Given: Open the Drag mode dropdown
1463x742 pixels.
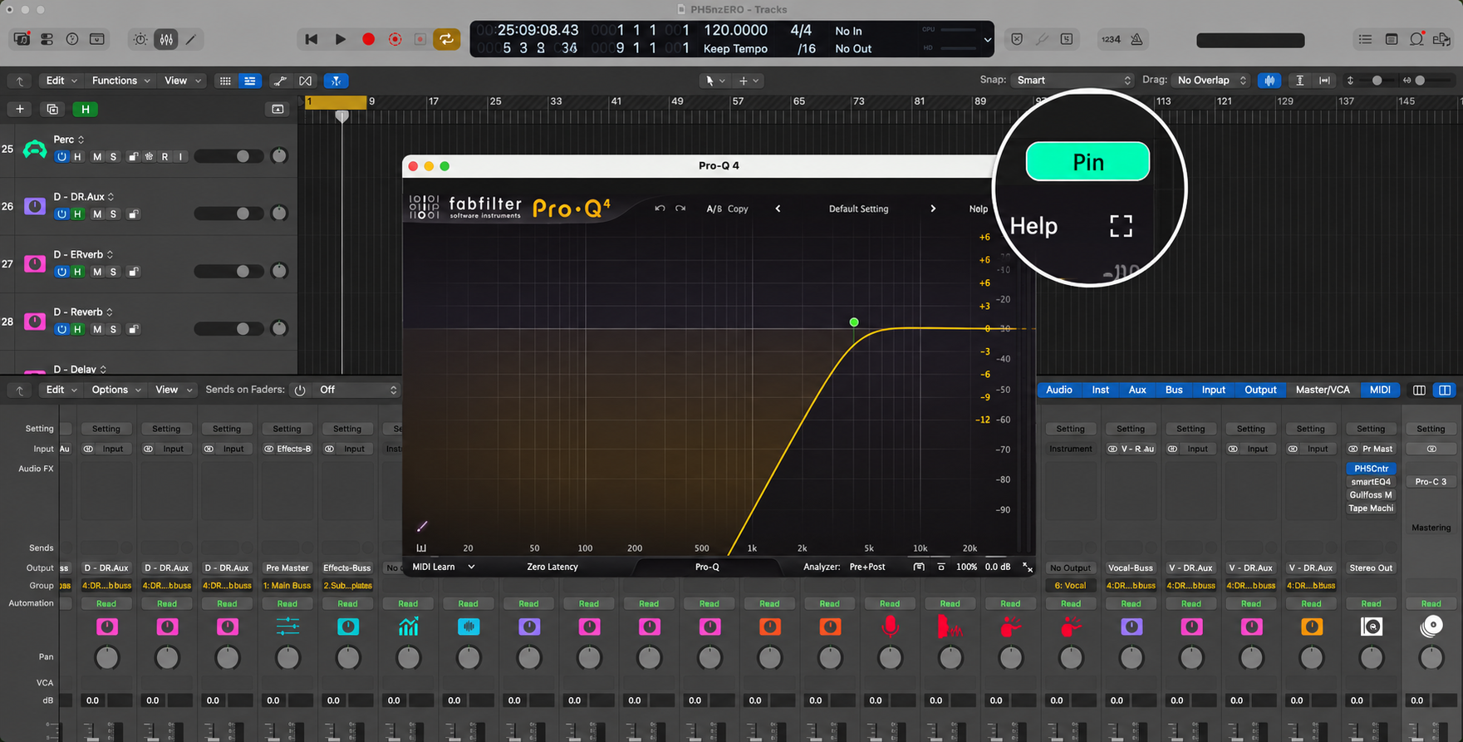Looking at the screenshot, I should 1211,81.
